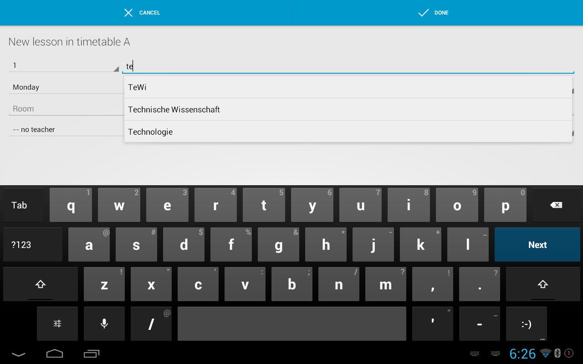Tap the k key
Viewport: 583px width, 364px height.
point(420,245)
